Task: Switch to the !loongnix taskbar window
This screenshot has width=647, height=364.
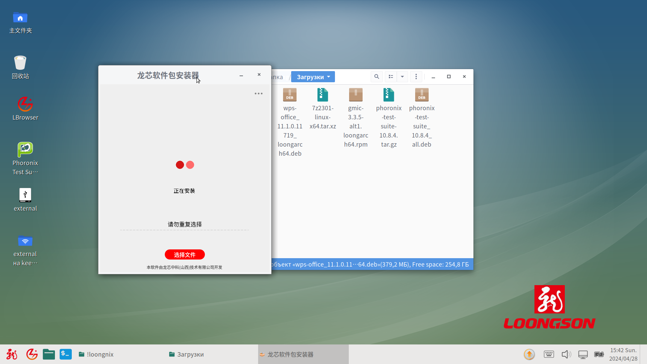Action: point(96,354)
